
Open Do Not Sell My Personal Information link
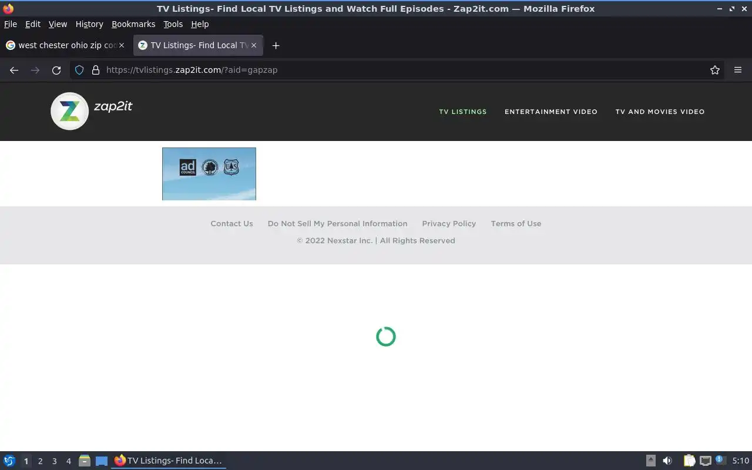[x=337, y=224]
